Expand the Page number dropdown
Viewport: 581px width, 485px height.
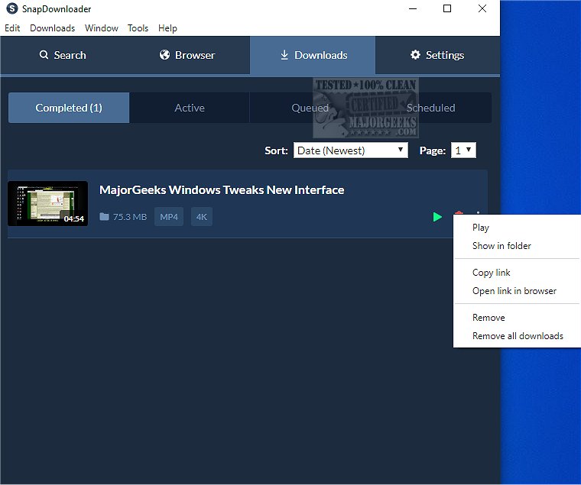pos(463,150)
